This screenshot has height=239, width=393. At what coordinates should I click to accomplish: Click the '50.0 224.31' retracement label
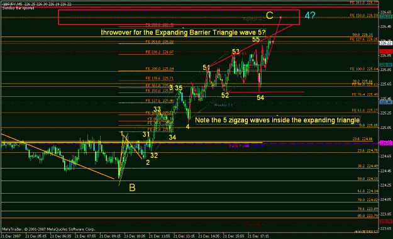point(368,179)
